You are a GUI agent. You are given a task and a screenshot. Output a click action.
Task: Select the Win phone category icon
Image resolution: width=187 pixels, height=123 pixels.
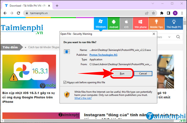(140, 24)
